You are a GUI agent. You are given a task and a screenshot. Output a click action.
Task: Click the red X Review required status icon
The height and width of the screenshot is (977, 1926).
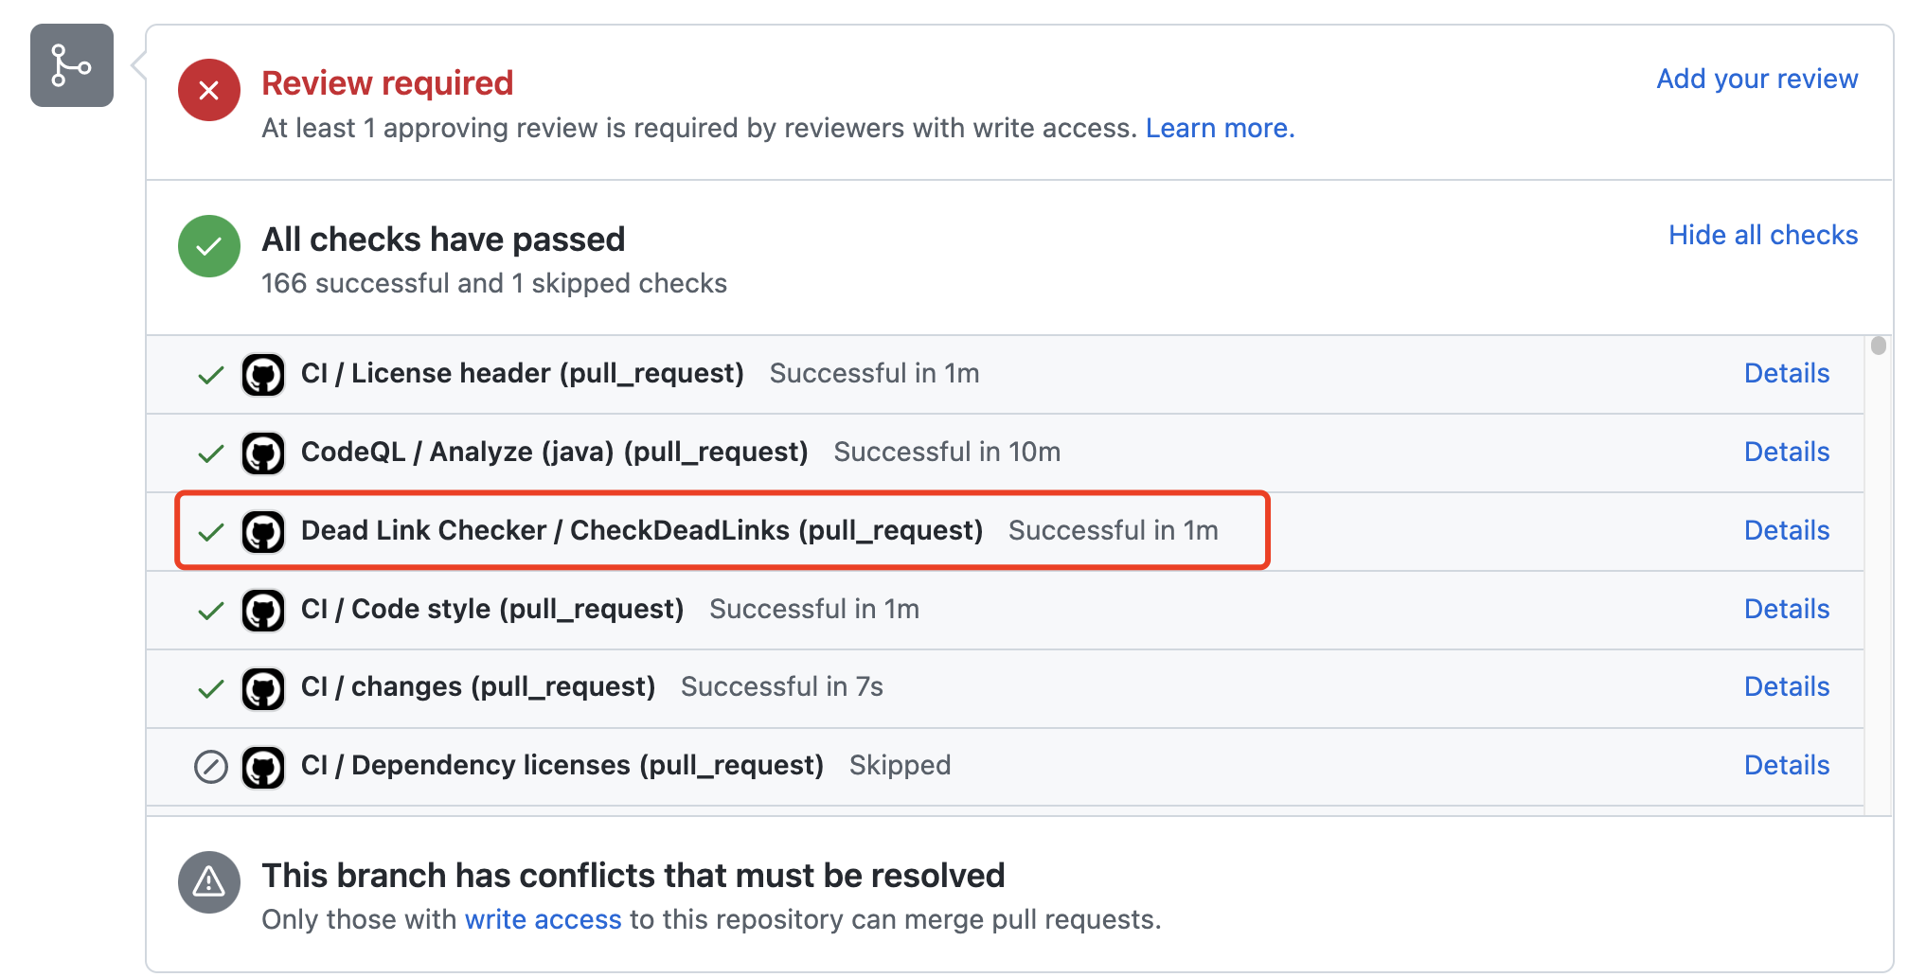click(x=208, y=90)
